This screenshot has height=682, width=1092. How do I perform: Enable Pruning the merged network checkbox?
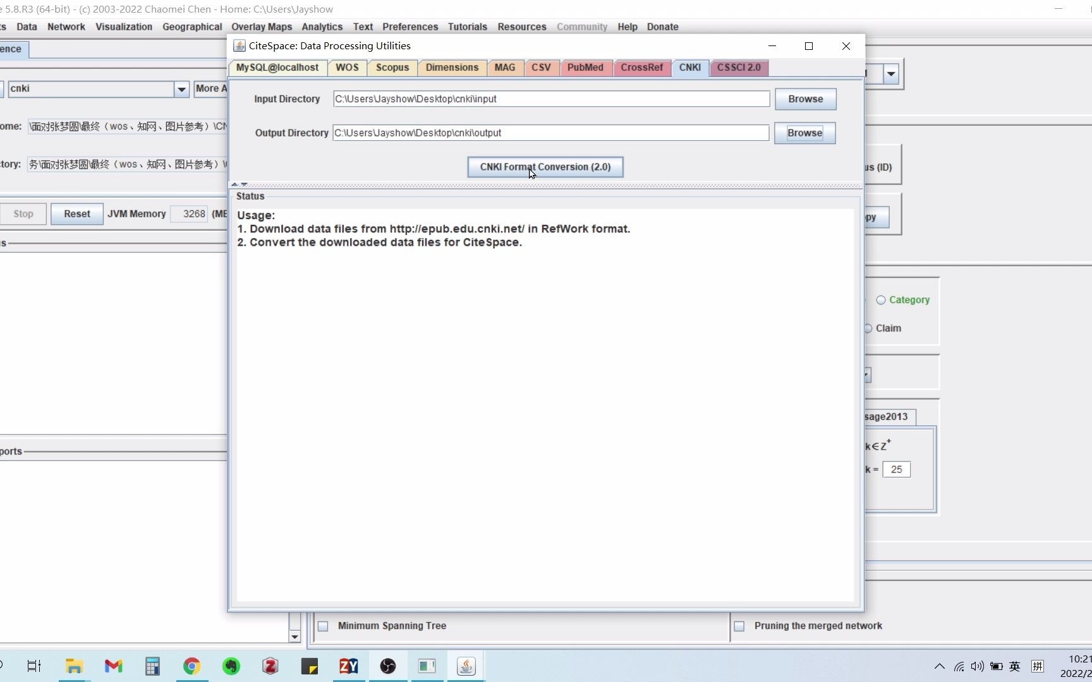click(x=739, y=626)
